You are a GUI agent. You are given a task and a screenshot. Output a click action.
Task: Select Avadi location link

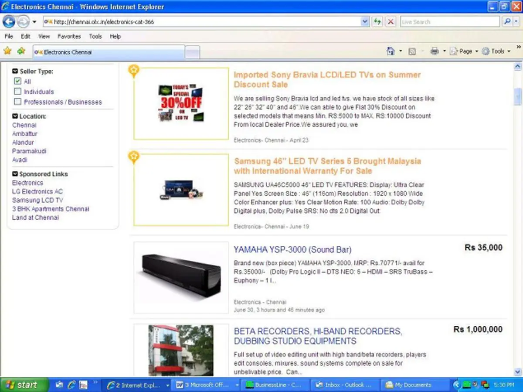[20, 160]
